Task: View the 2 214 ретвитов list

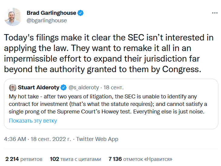Action: [x=24, y=159]
